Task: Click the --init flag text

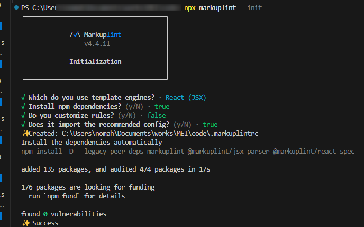Action: tap(251, 8)
